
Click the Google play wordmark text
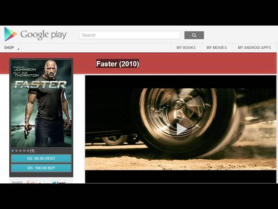pos(43,35)
